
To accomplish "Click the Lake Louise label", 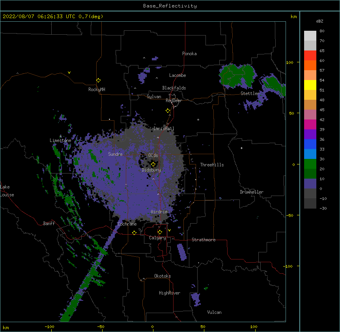I will coord(7,191).
